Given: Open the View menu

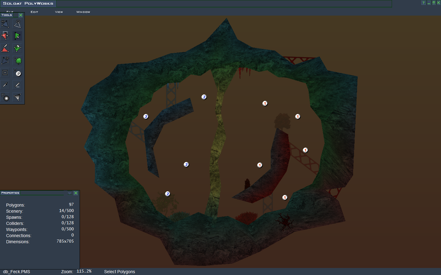Looking at the screenshot, I should (x=59, y=12).
